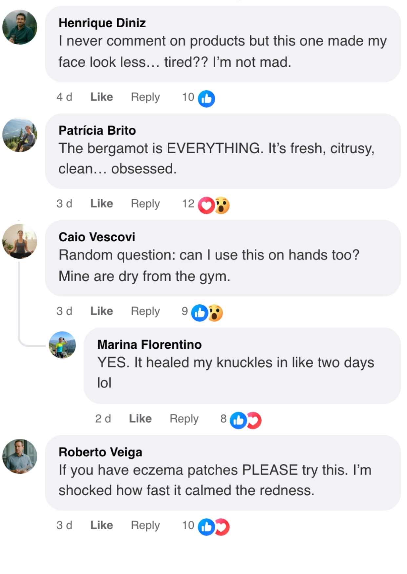Click the heart reaction on Roberto Veiga's comment
The width and height of the screenshot is (407, 574).
[223, 527]
